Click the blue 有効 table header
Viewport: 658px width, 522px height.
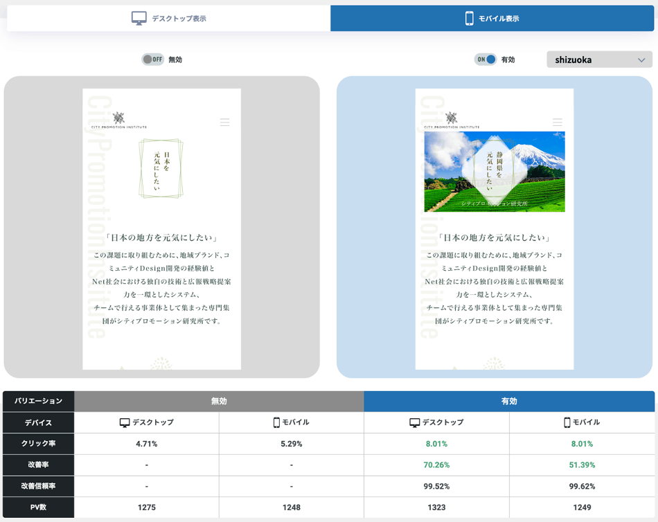pyautogui.click(x=509, y=402)
